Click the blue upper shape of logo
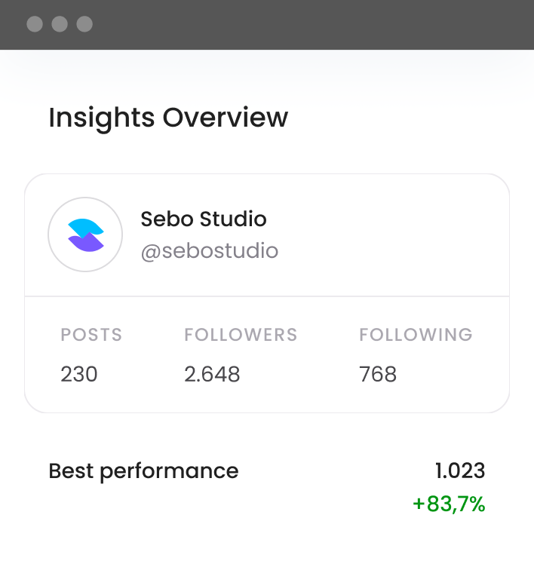This screenshot has width=534, height=561. point(86,228)
